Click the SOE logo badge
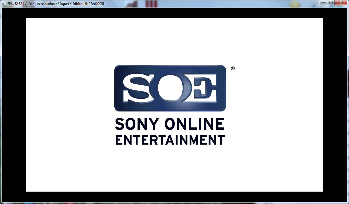Image resolution: width=349 pixels, height=204 pixels. pos(170,88)
